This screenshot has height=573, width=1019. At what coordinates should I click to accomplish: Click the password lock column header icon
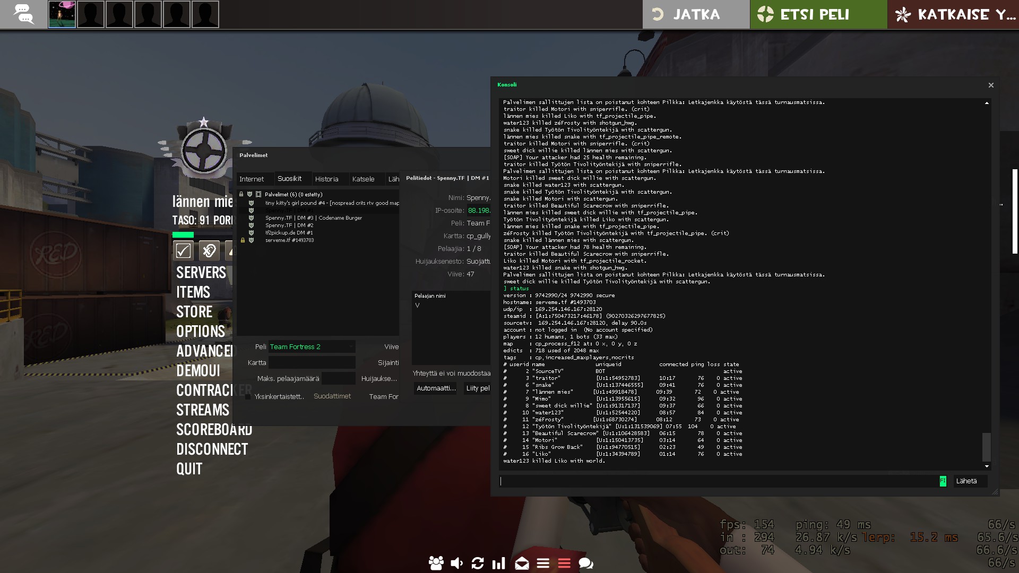[x=241, y=194]
